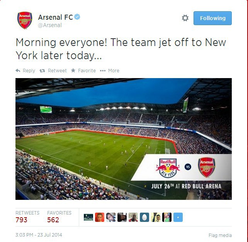248x242 pixels.
Task: Retweet this Arsenal post
Action: [53, 71]
